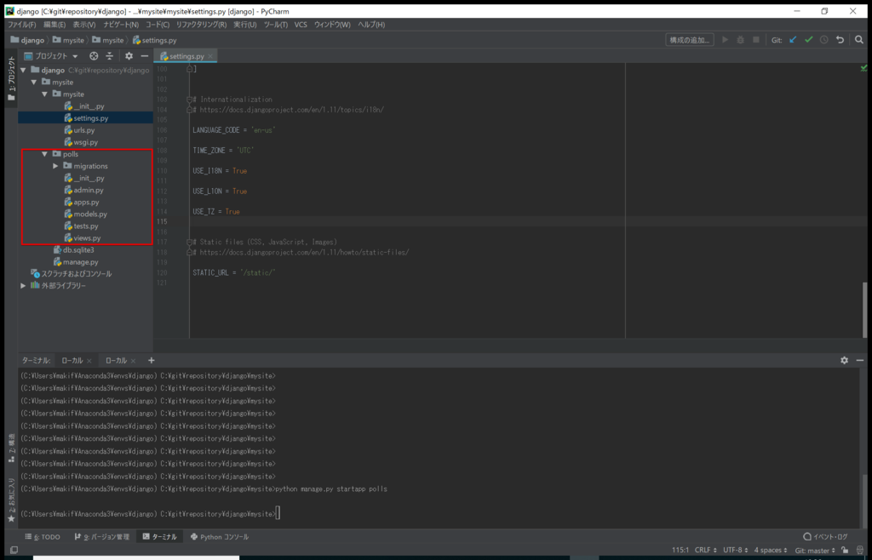Collapse the django root folder
The height and width of the screenshot is (560, 872).
(23, 71)
